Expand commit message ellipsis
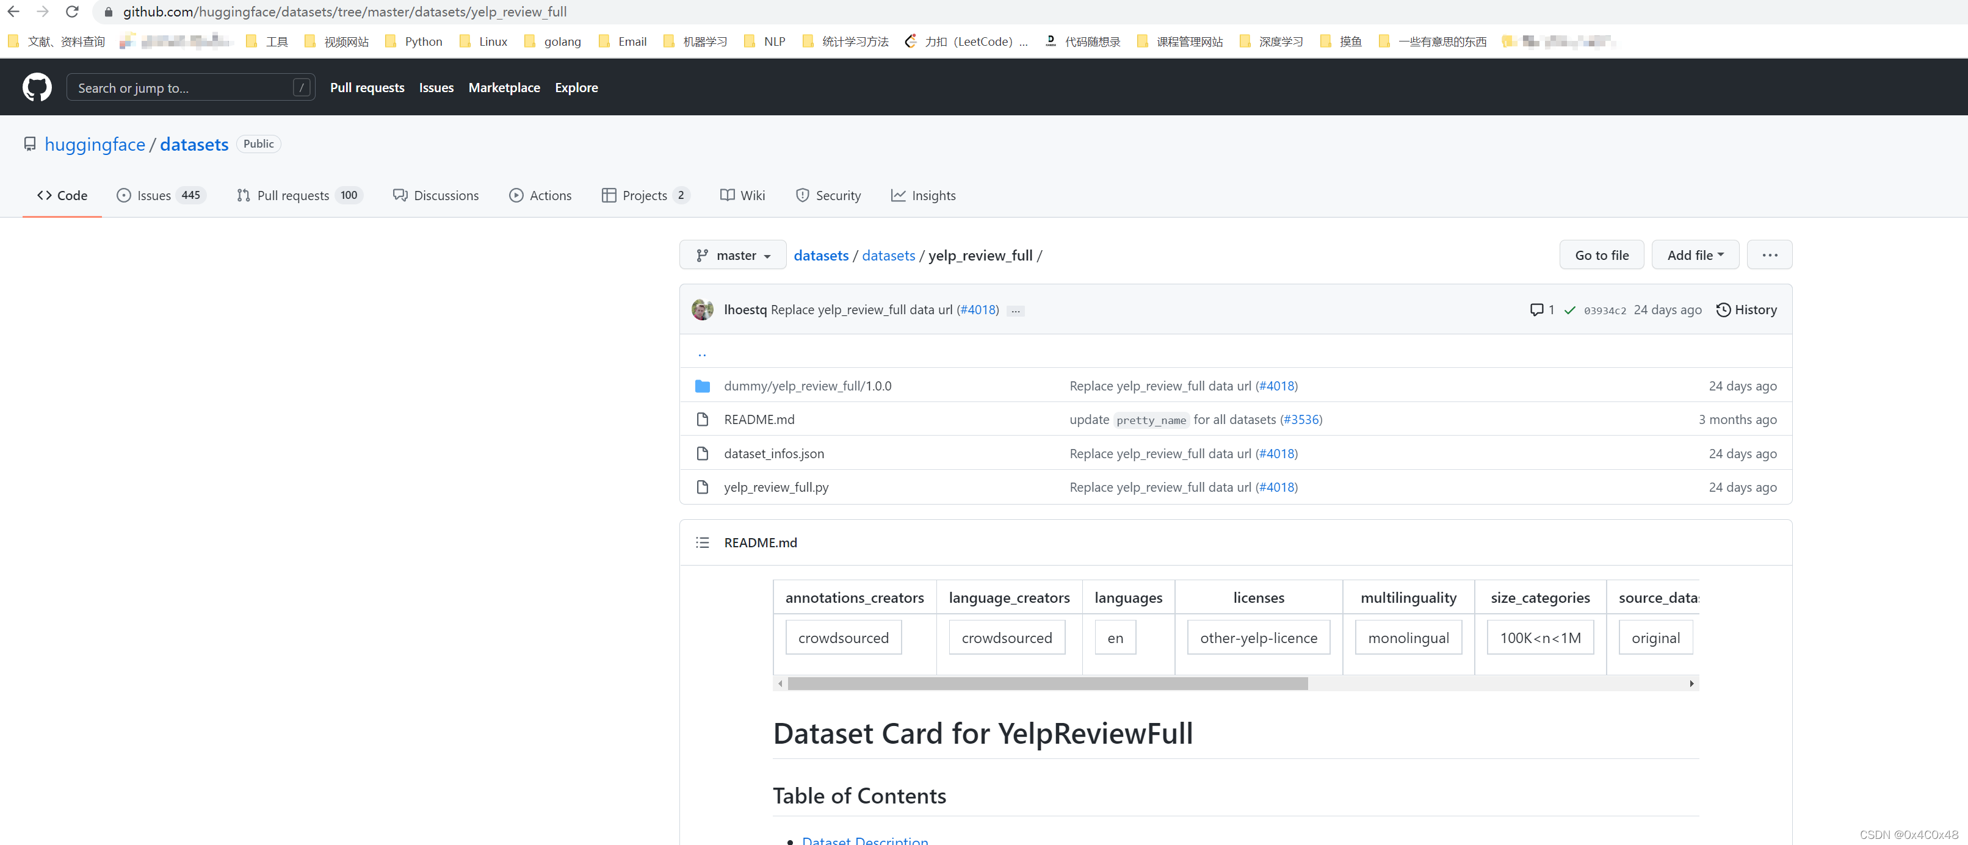 tap(1015, 311)
